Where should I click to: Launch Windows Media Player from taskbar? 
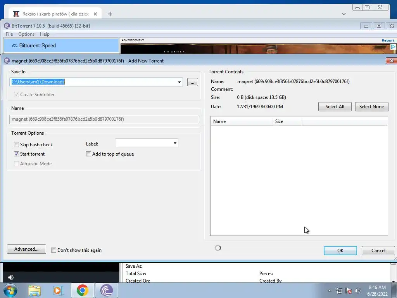57,290
